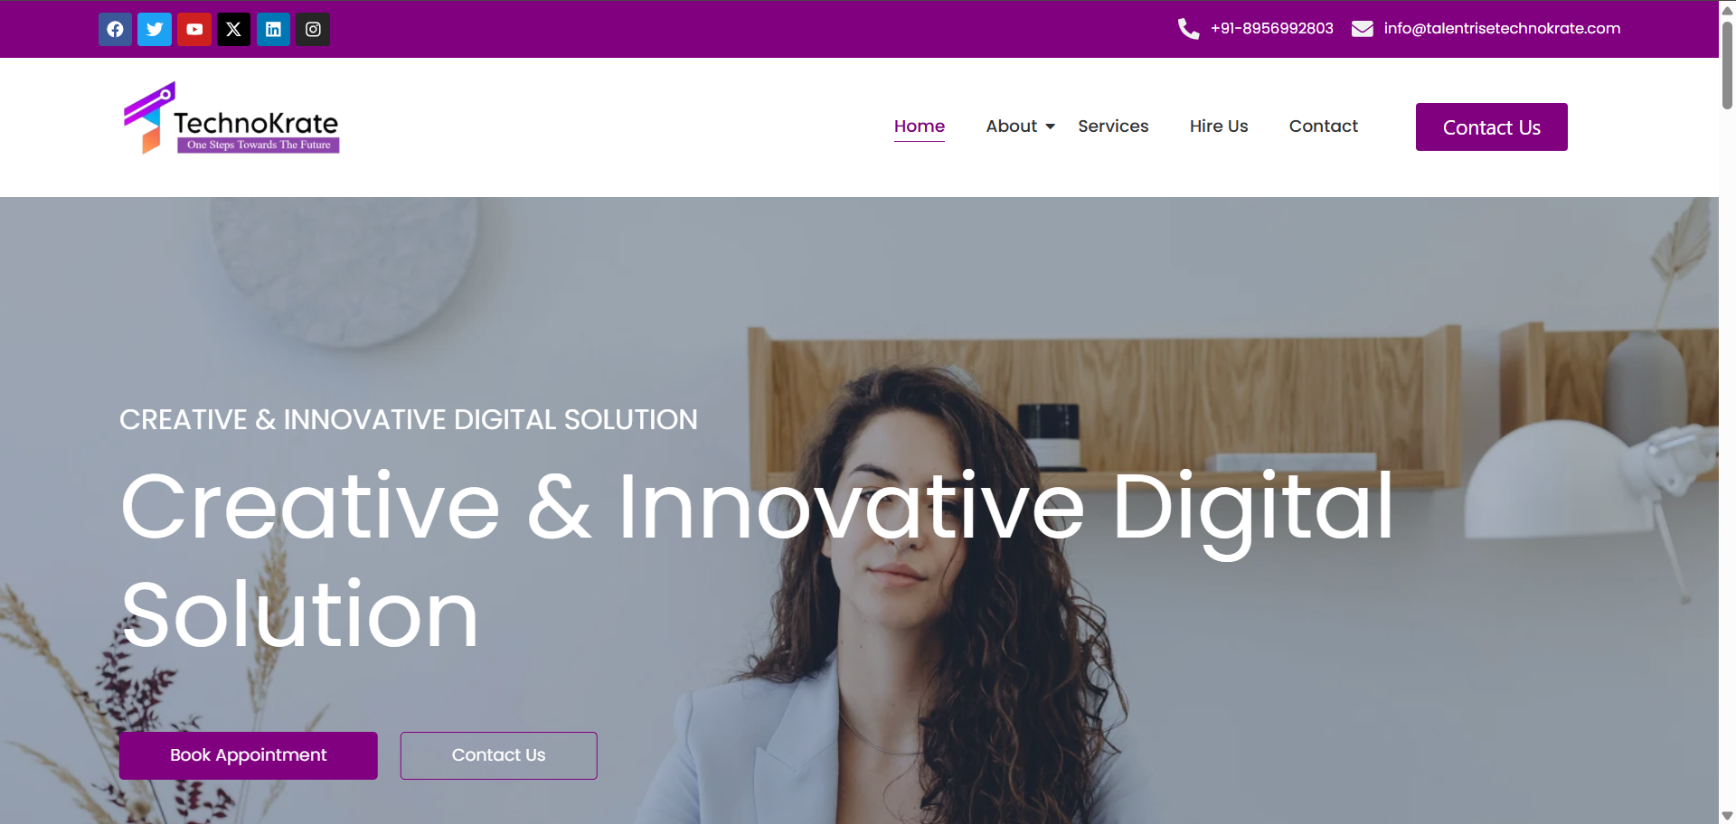Click the Book Appointment button
This screenshot has width=1736, height=824.
point(249,755)
